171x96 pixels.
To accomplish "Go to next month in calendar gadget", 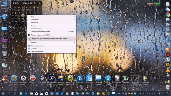I will [x=18, y=3].
